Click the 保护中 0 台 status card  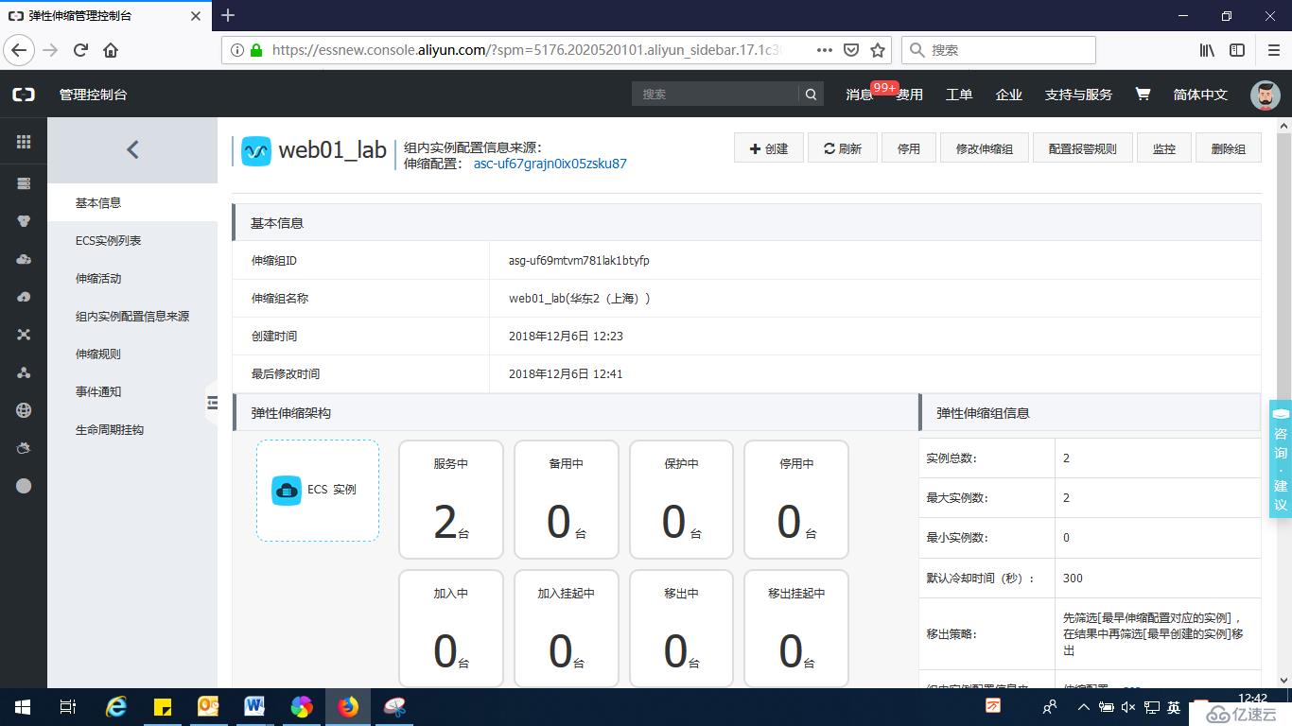pyautogui.click(x=681, y=499)
